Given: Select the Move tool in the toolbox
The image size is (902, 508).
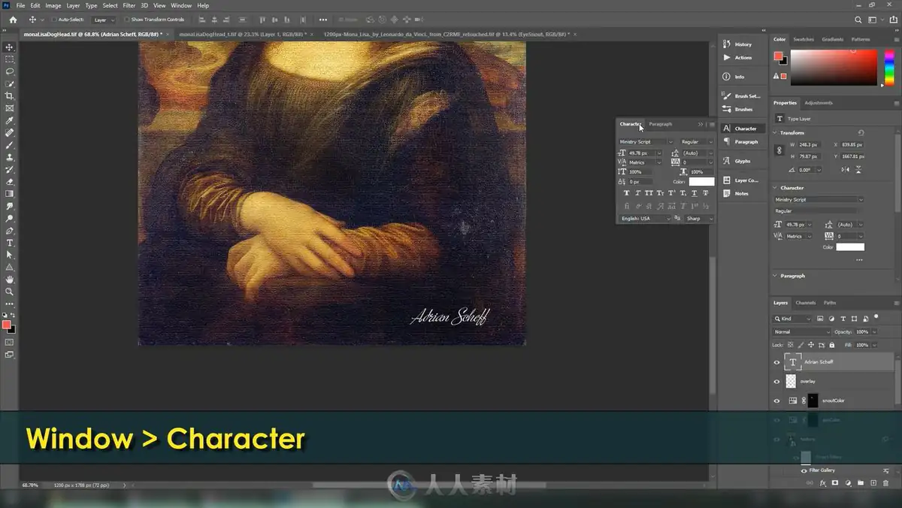Looking at the screenshot, I should click(x=10, y=47).
